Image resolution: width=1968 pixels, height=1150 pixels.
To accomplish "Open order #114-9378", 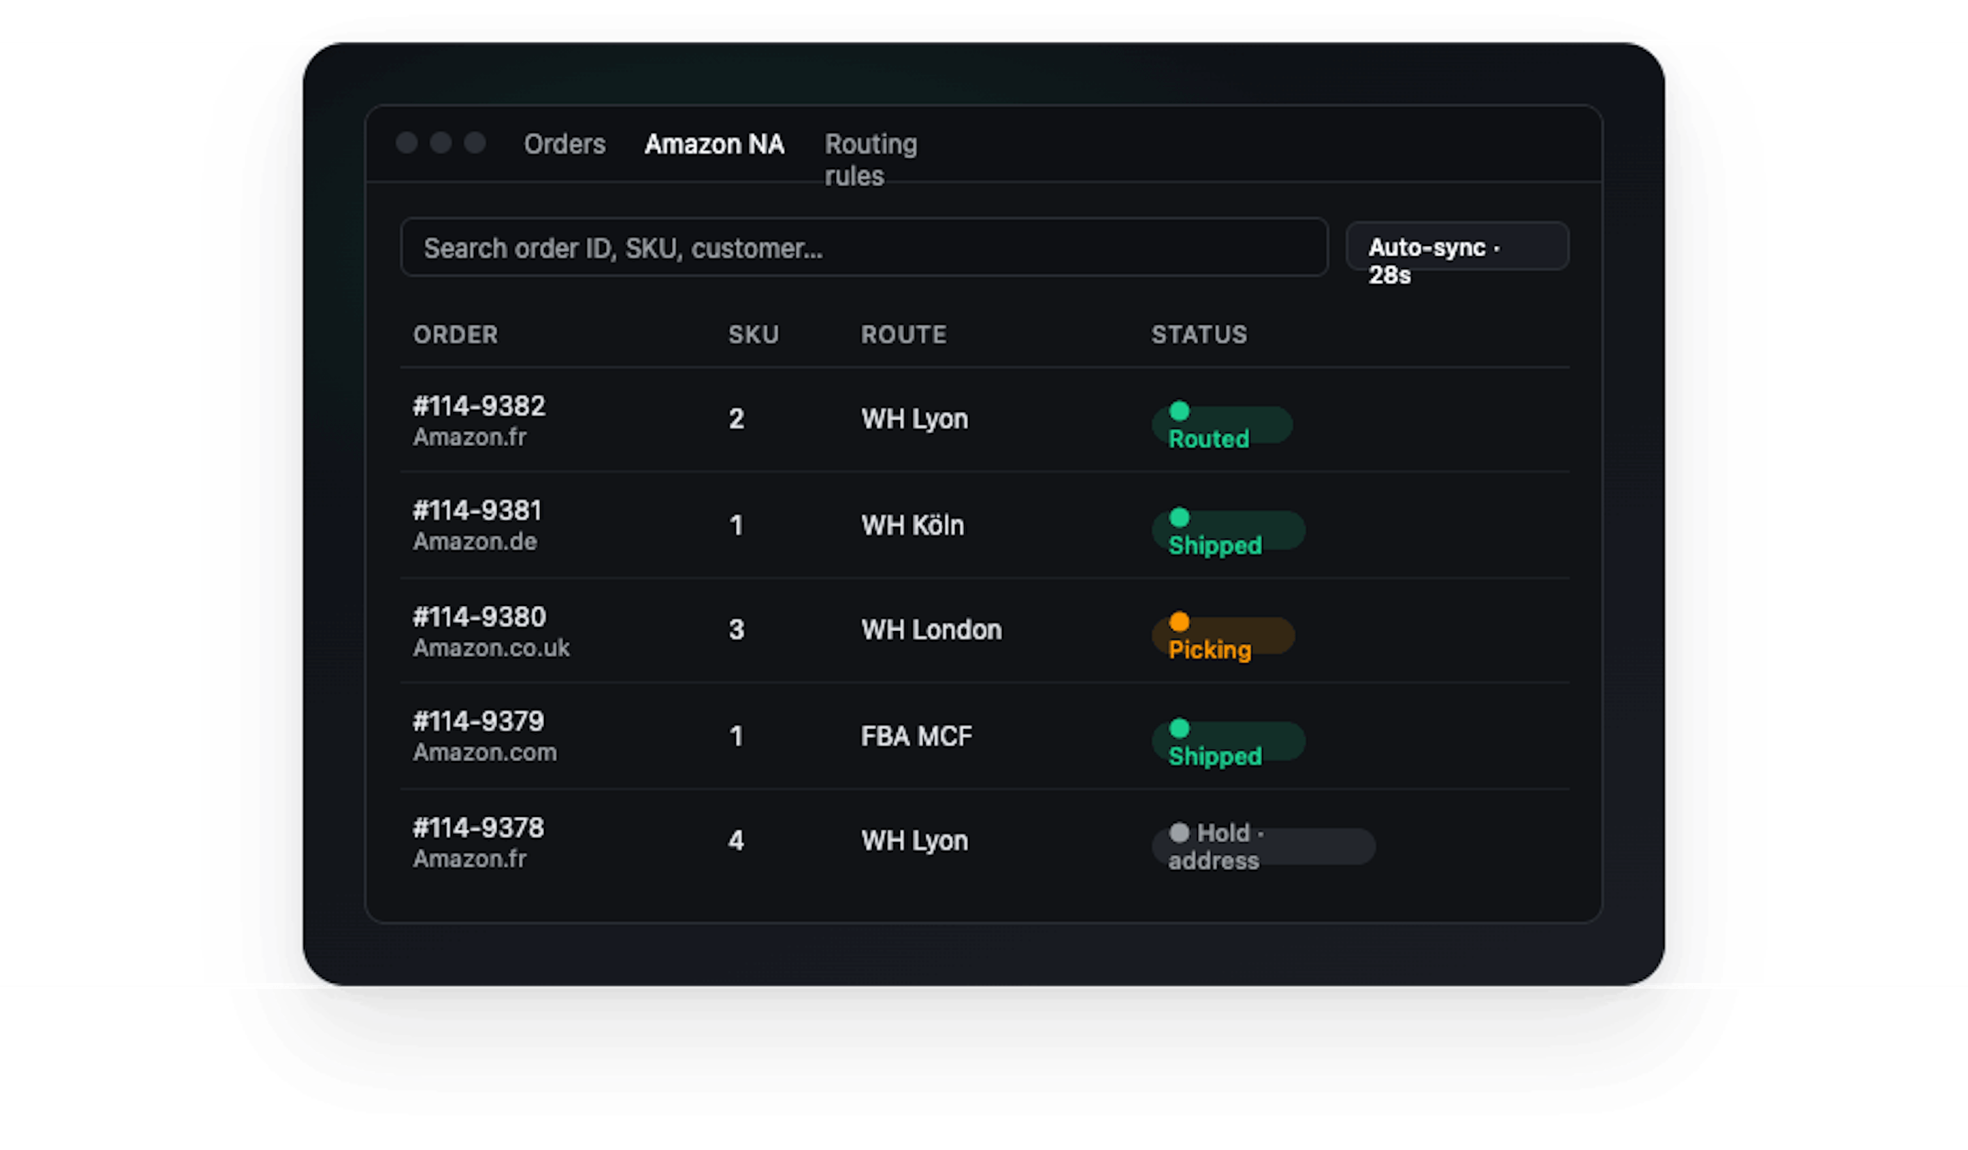I will 478,828.
